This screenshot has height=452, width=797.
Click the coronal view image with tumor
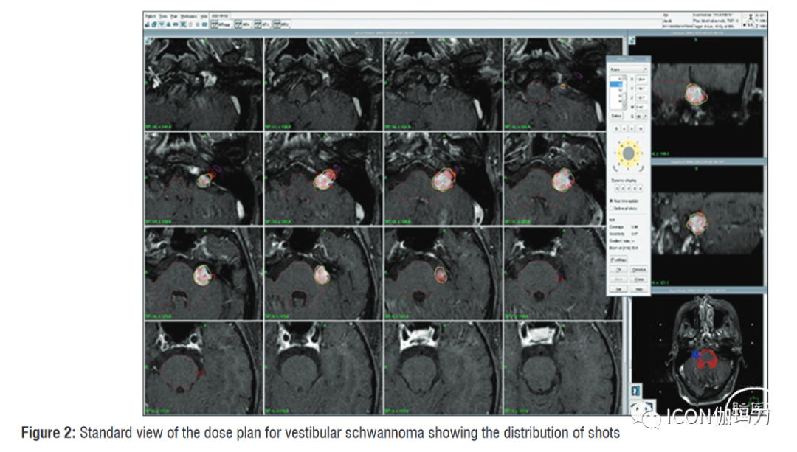708,96
